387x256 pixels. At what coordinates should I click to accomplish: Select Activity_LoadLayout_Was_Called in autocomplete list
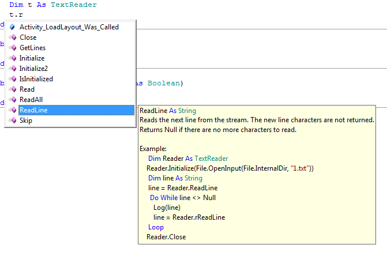pos(69,27)
